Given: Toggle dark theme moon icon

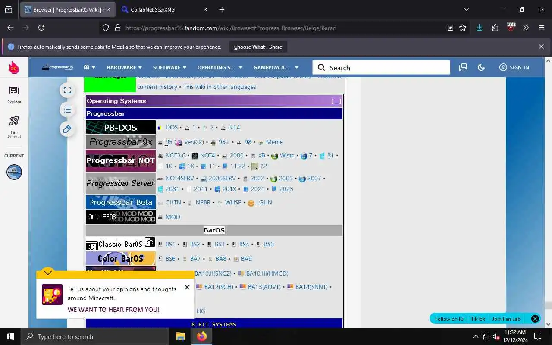Looking at the screenshot, I should 481,67.
